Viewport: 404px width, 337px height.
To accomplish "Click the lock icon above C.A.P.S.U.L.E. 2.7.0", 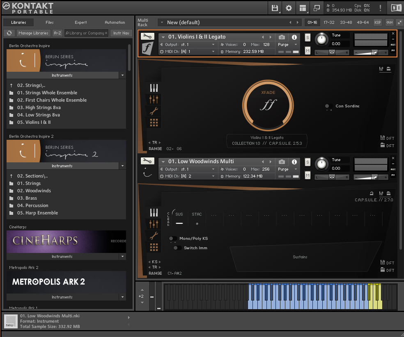I will (372, 194).
